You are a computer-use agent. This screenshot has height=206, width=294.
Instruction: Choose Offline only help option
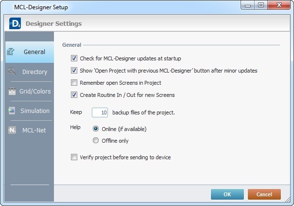pyautogui.click(x=96, y=141)
